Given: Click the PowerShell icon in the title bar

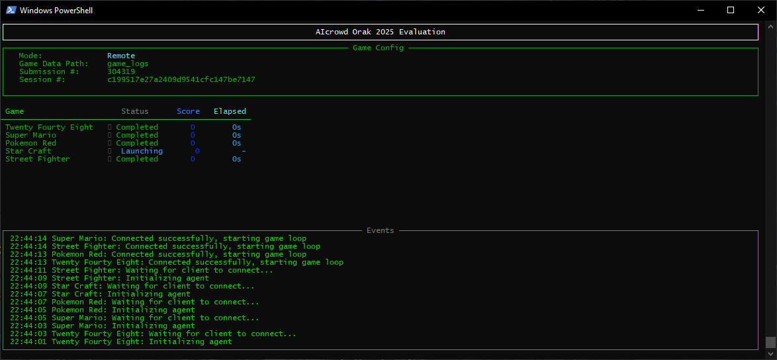Looking at the screenshot, I should (x=11, y=10).
